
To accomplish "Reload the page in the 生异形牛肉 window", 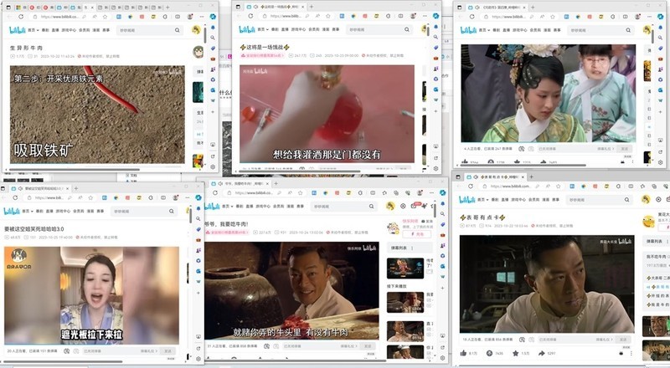I will (x=21, y=17).
